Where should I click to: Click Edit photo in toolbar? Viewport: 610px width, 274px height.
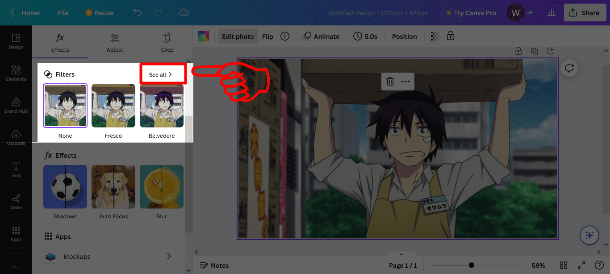pos(238,37)
